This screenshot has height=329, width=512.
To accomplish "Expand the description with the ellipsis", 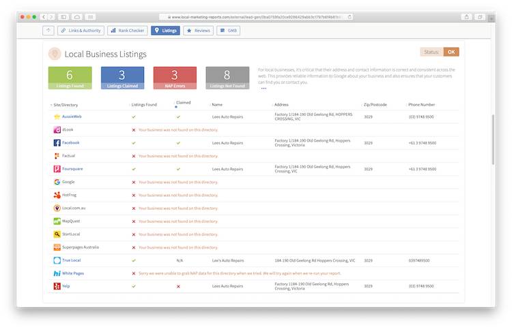I will tap(264, 89).
